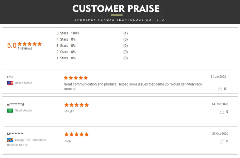The image size is (240, 158).
Task: Click the overall 5.0 rating stars
Action: [x=29, y=44]
